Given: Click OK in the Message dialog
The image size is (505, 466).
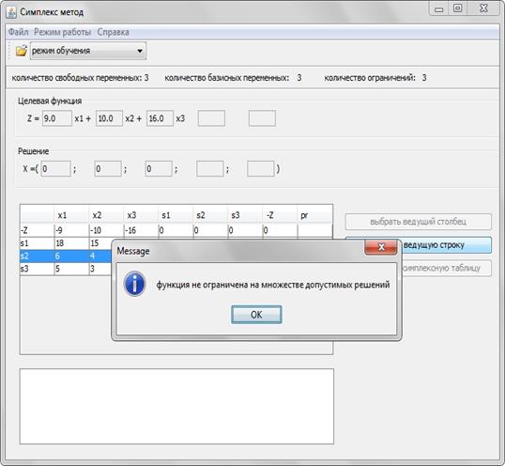Looking at the screenshot, I should point(256,315).
